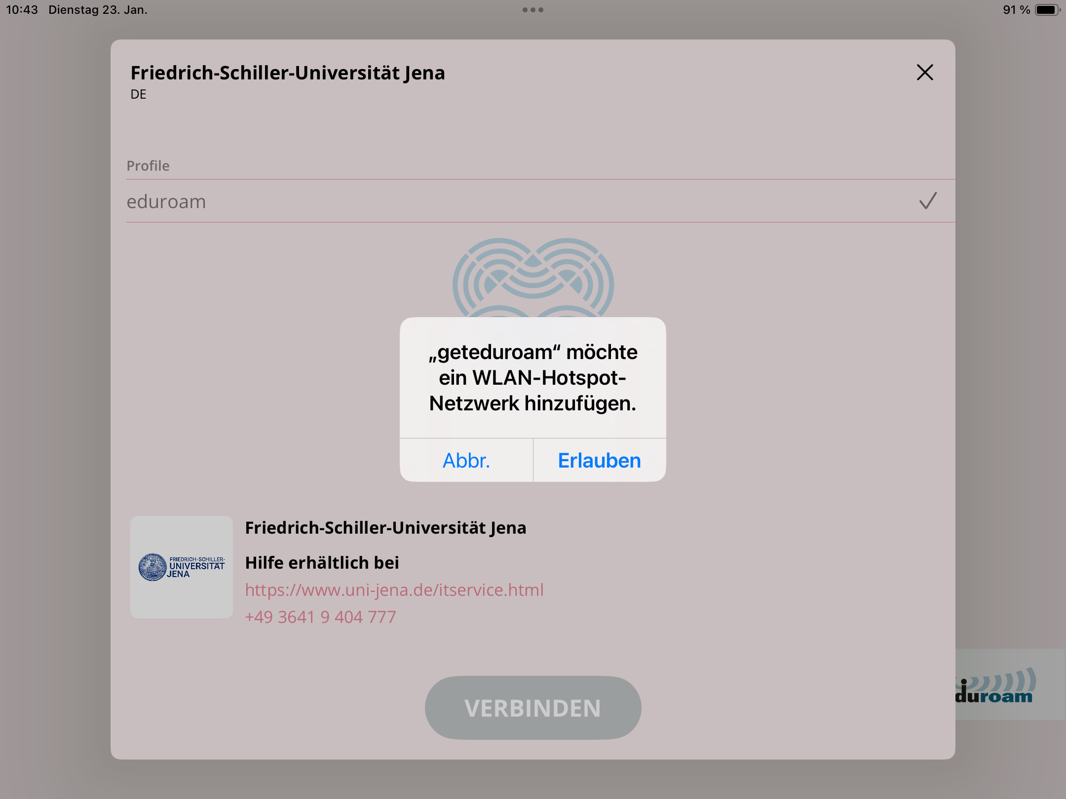Tap the 91 % battery percentage
Viewport: 1066px width, 799px height.
pyautogui.click(x=1017, y=10)
